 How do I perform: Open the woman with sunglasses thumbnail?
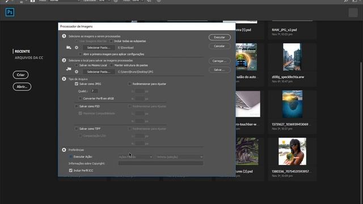pyautogui.click(x=293, y=151)
